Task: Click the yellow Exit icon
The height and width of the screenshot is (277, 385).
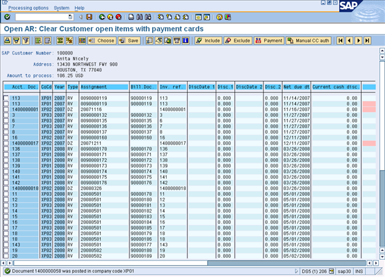Action: click(110, 17)
